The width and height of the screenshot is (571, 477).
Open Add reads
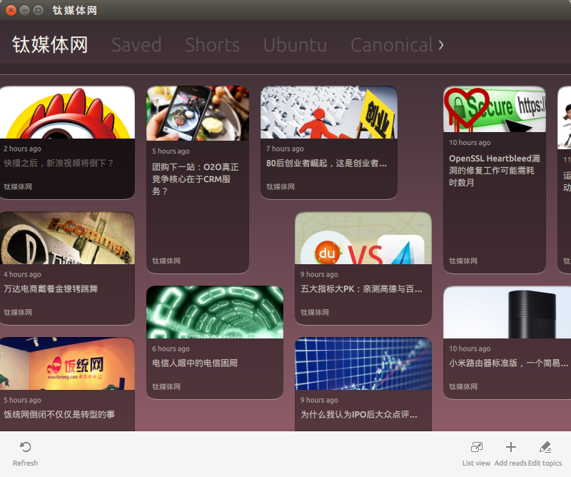point(511,453)
